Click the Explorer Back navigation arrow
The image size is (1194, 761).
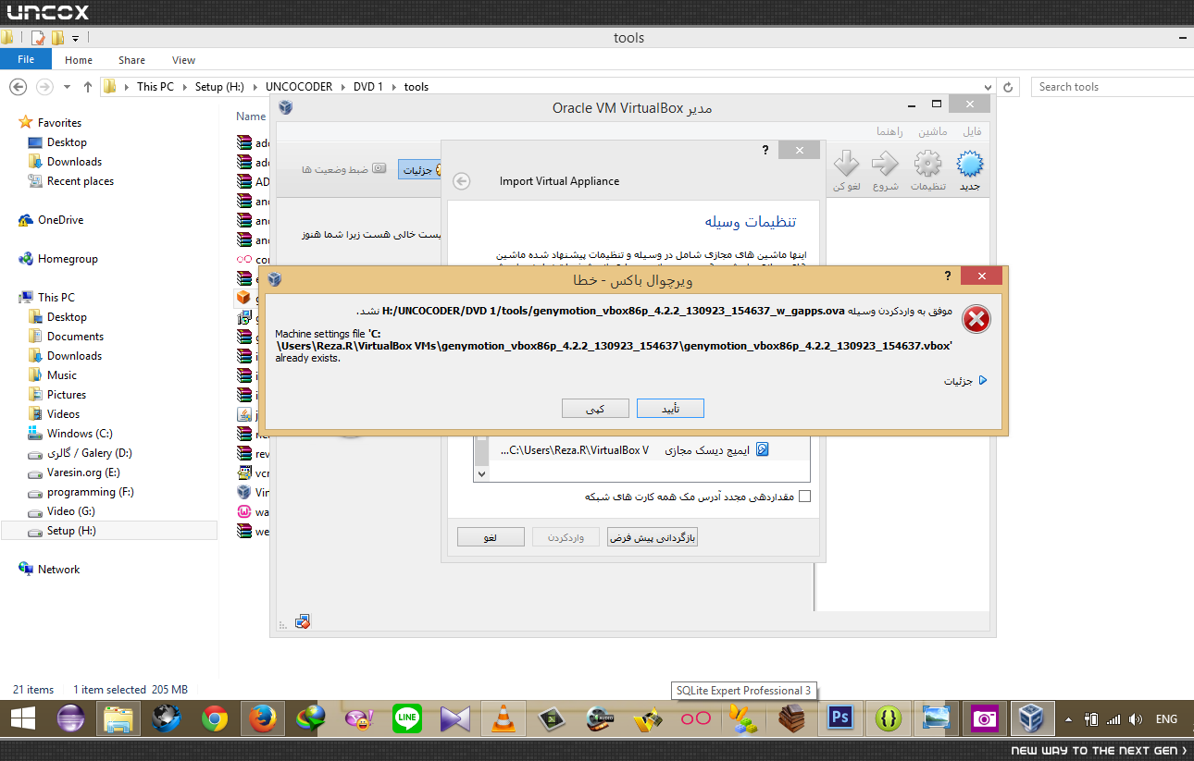(x=18, y=87)
